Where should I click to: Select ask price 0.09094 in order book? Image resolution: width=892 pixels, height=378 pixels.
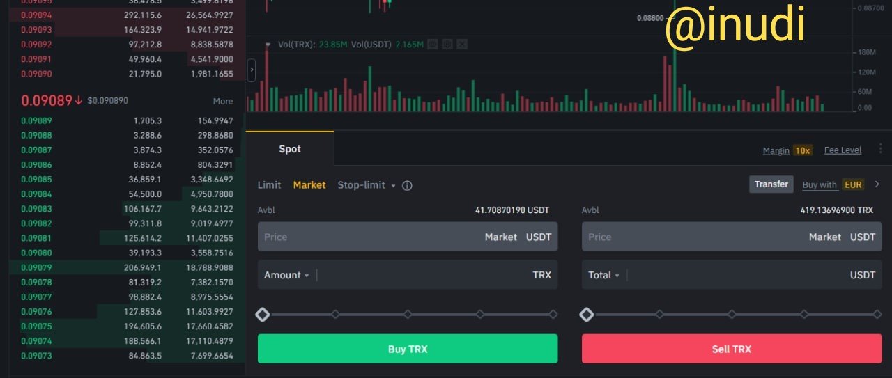36,15
